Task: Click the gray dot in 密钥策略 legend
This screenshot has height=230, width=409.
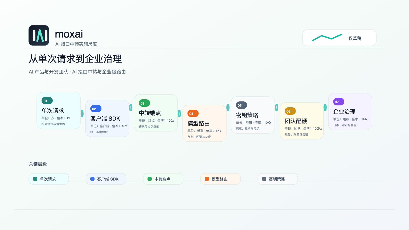Action: click(x=264, y=179)
